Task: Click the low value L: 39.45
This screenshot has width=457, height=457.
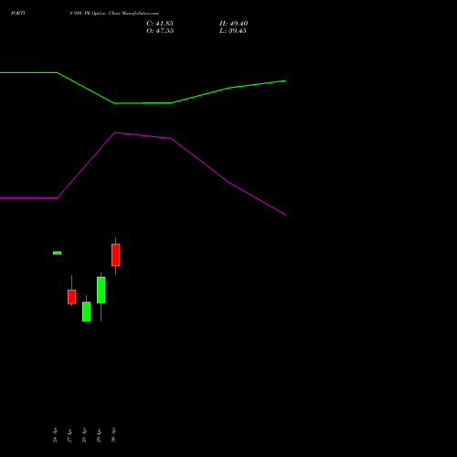Action: coord(233,31)
